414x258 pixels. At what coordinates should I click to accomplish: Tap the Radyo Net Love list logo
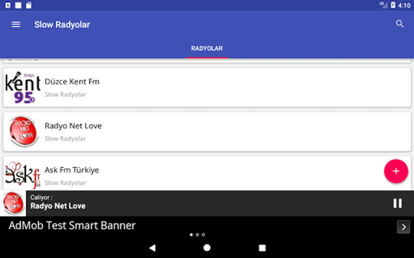pos(24,132)
